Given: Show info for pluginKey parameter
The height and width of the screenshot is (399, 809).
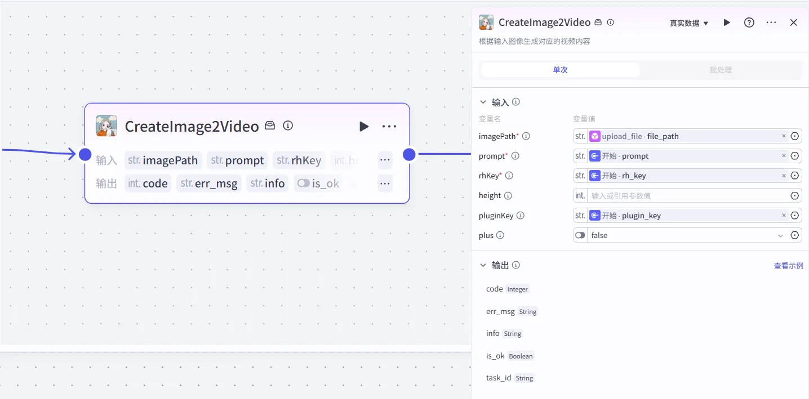Looking at the screenshot, I should coord(520,216).
